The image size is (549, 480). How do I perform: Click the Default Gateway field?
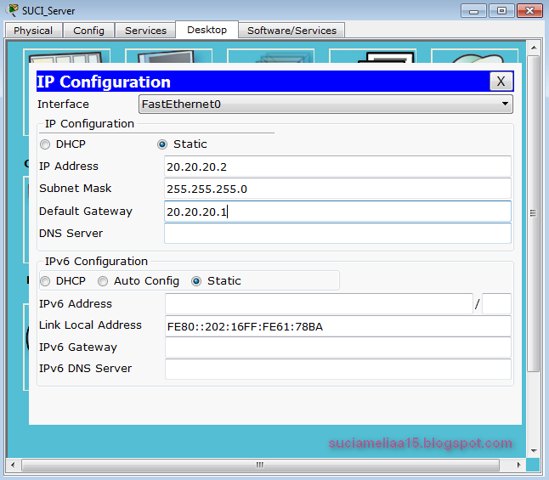click(337, 212)
